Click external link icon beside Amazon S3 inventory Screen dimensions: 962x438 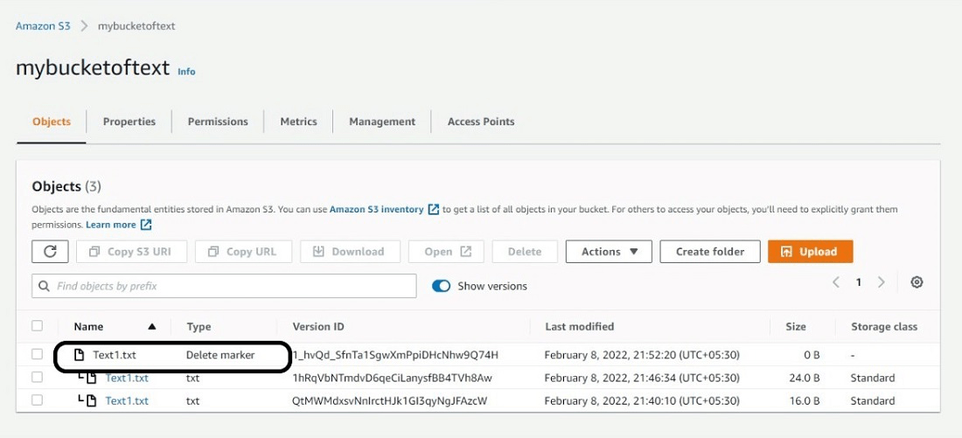click(x=433, y=209)
